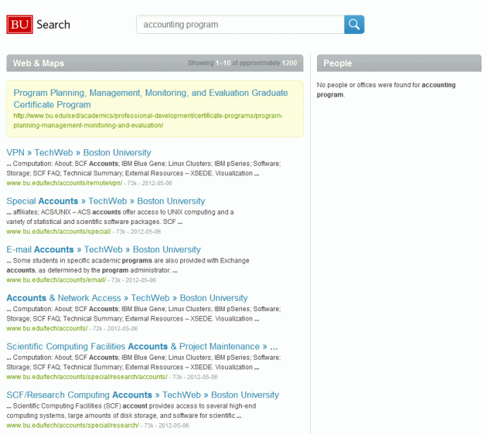Screen dimensions: 487x434
Task: Open Scientific Computing Facilities Accounts result
Action: [x=142, y=346]
